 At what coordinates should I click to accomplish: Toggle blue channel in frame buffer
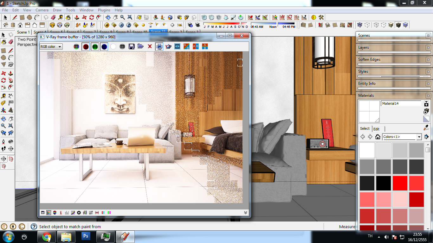tap(104, 47)
